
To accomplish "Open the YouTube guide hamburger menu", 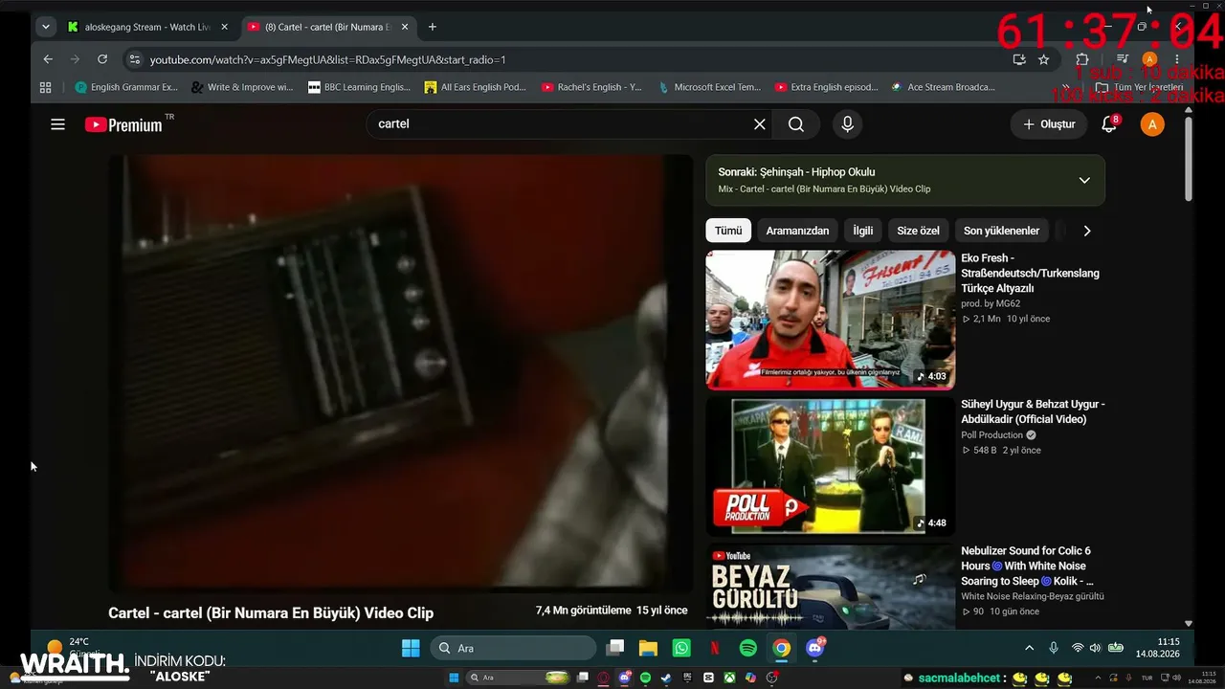I will coord(57,124).
